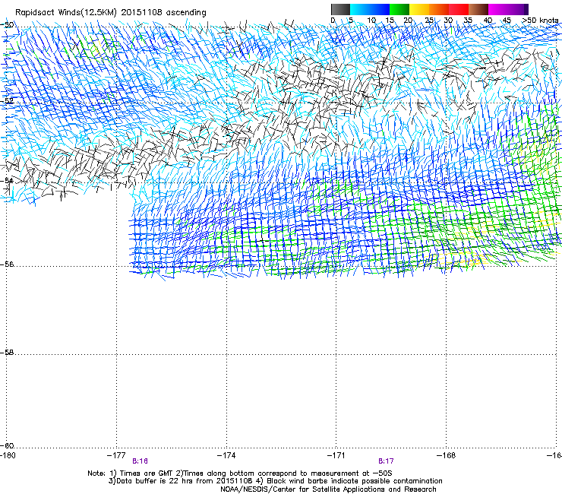Click the 'NOAA/NESDIS/Center for Satellite Applications and Research' credit
Screen dimensions: 562x494
pyautogui.click(x=328, y=489)
